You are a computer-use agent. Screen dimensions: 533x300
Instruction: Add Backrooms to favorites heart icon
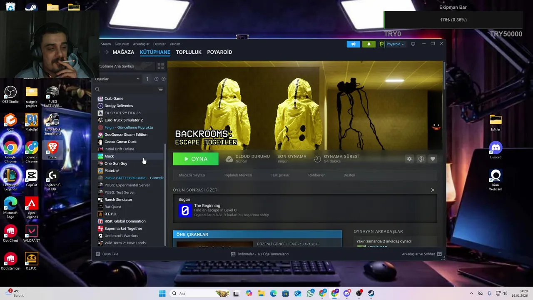(x=433, y=159)
